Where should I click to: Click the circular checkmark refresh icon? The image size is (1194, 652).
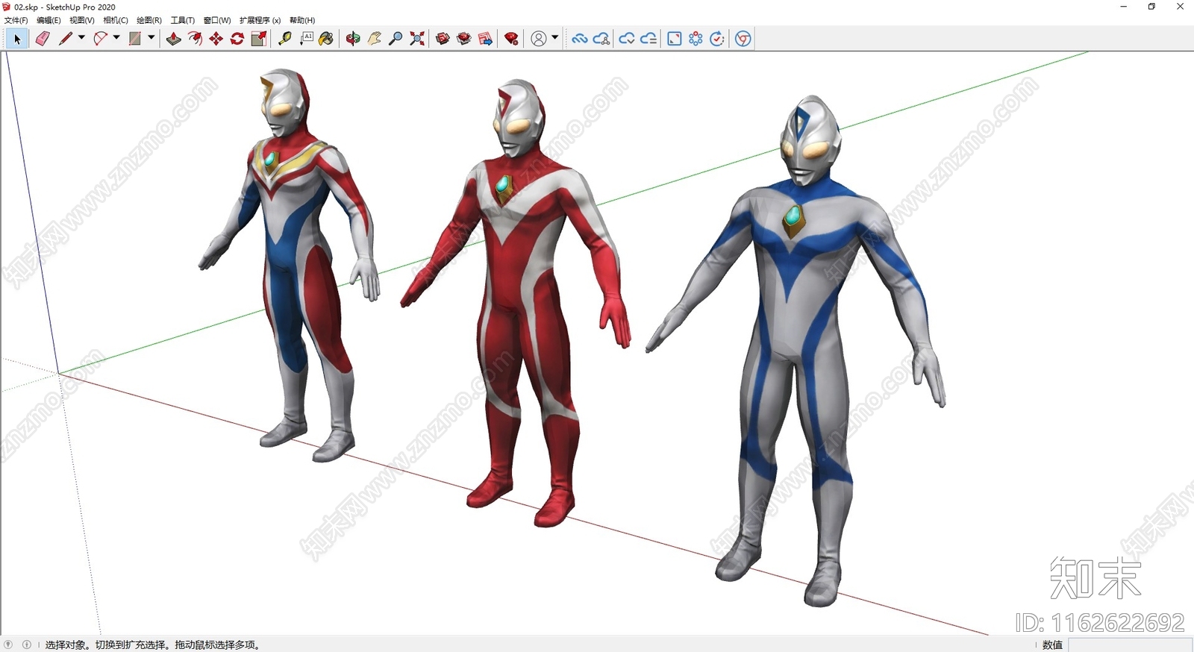[x=717, y=39]
